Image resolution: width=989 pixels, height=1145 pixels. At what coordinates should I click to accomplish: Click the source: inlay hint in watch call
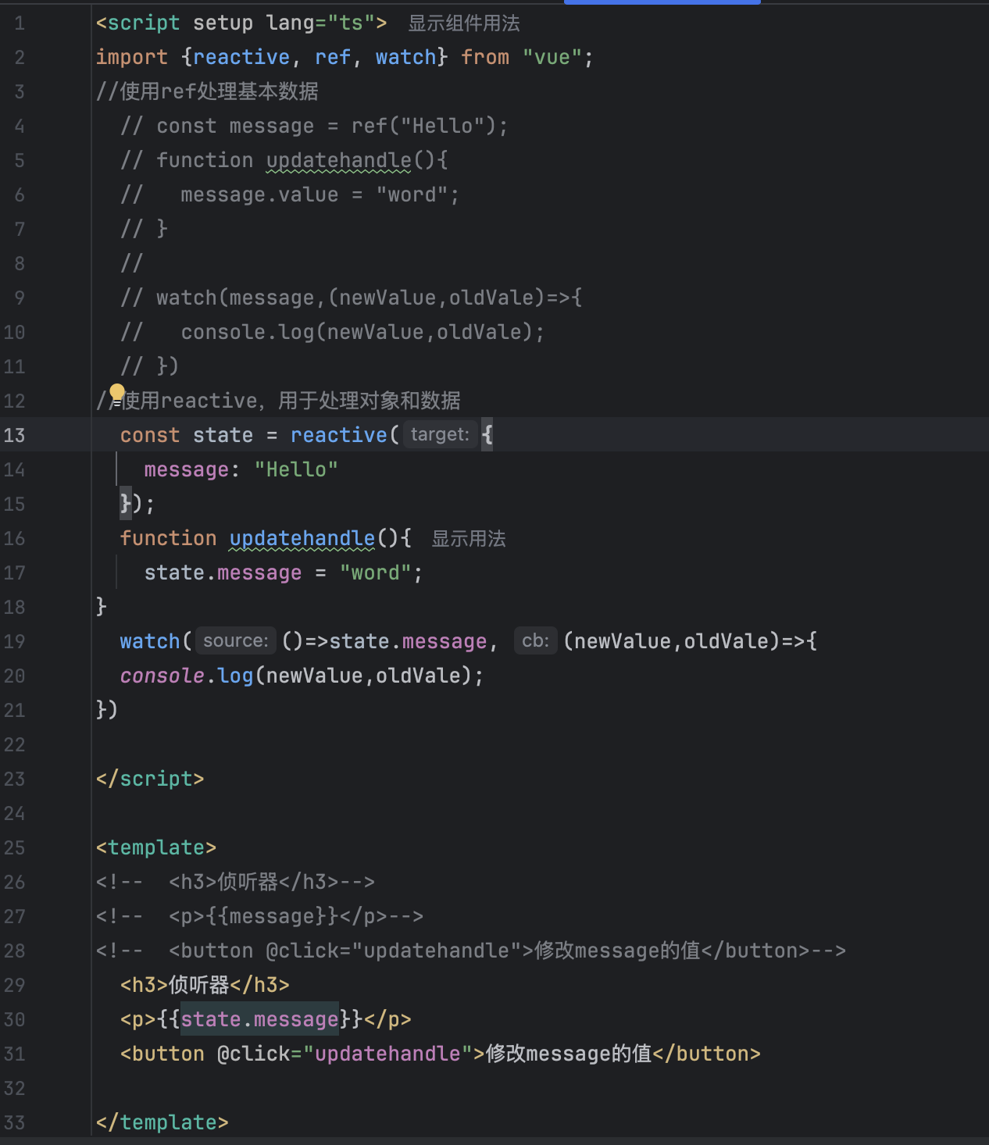click(x=235, y=641)
